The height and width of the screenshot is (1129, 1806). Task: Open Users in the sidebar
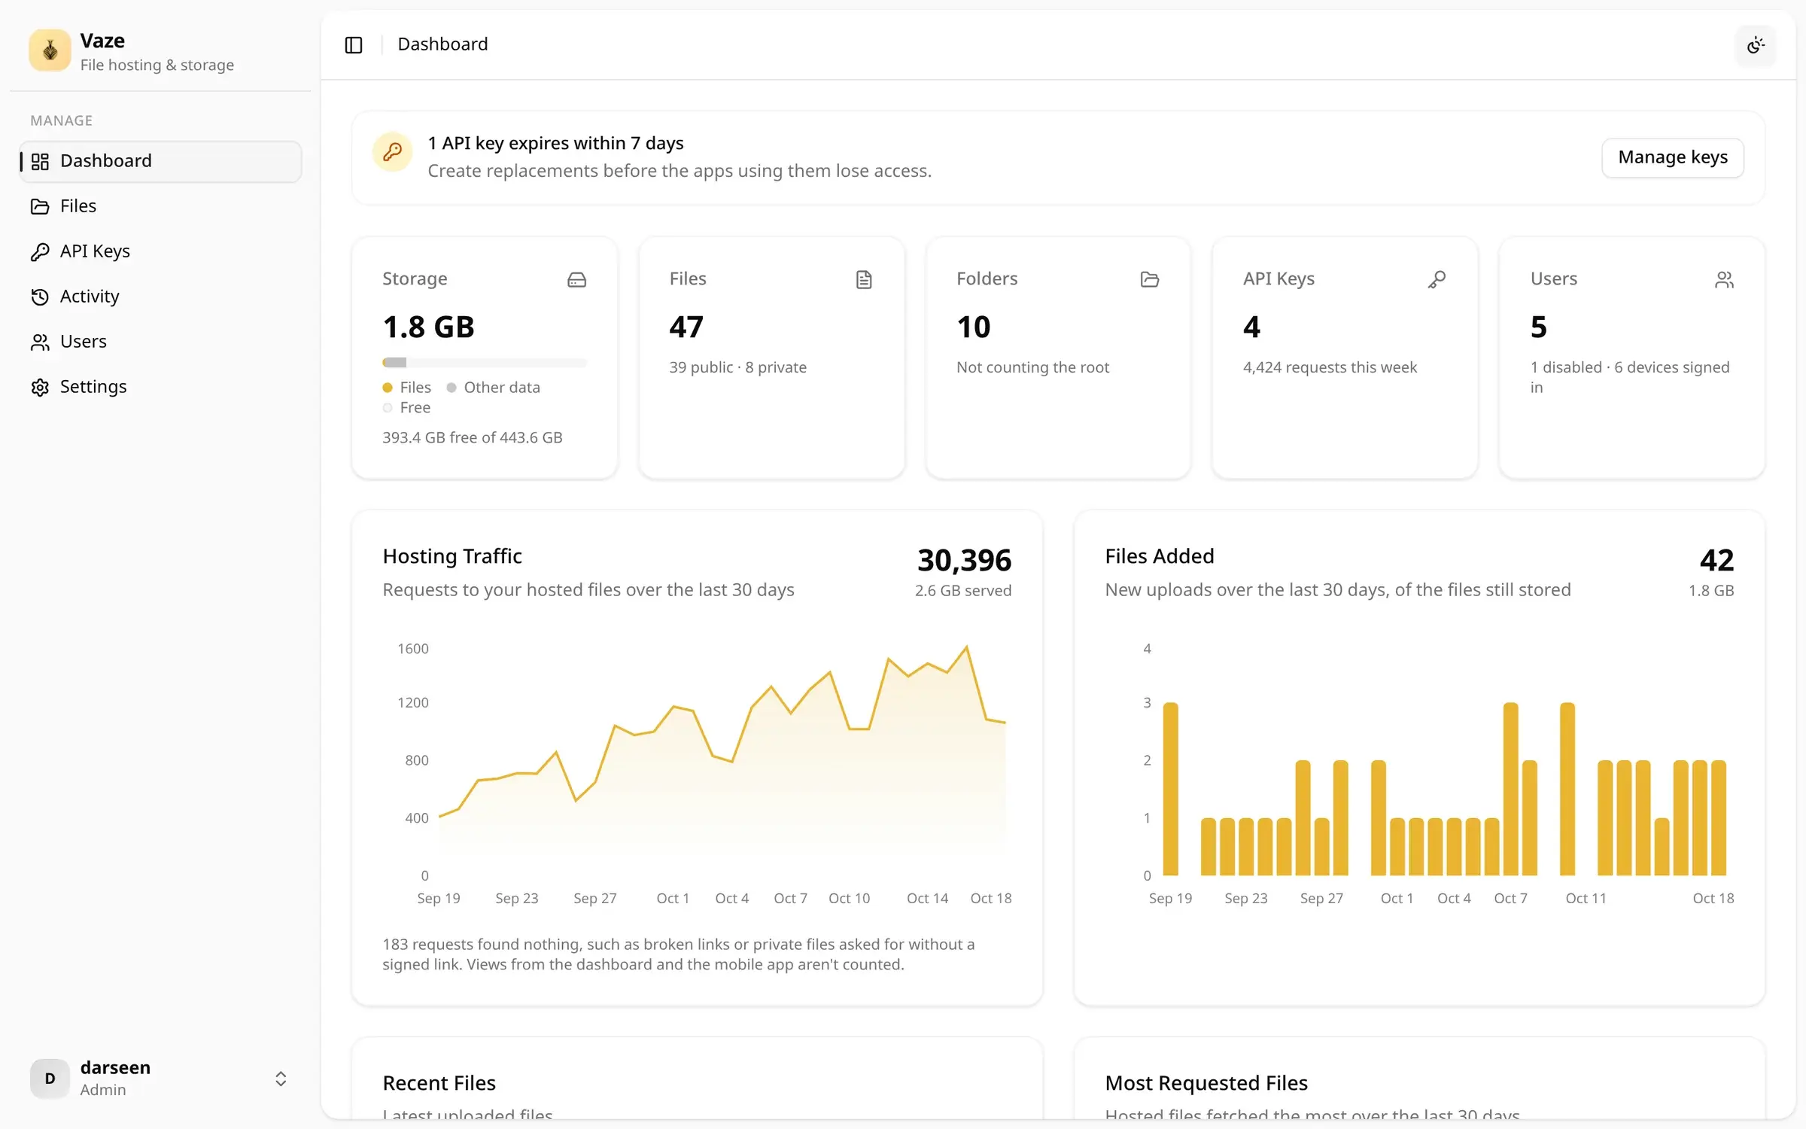161,342
